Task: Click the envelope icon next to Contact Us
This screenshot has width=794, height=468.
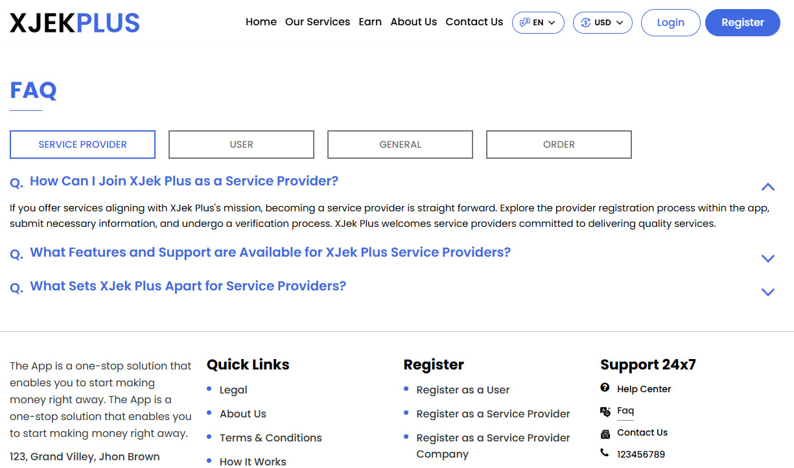Action: pyautogui.click(x=605, y=432)
